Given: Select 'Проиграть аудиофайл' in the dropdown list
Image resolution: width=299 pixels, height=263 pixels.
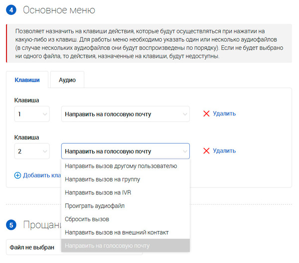Looking at the screenshot, I should (95, 205).
